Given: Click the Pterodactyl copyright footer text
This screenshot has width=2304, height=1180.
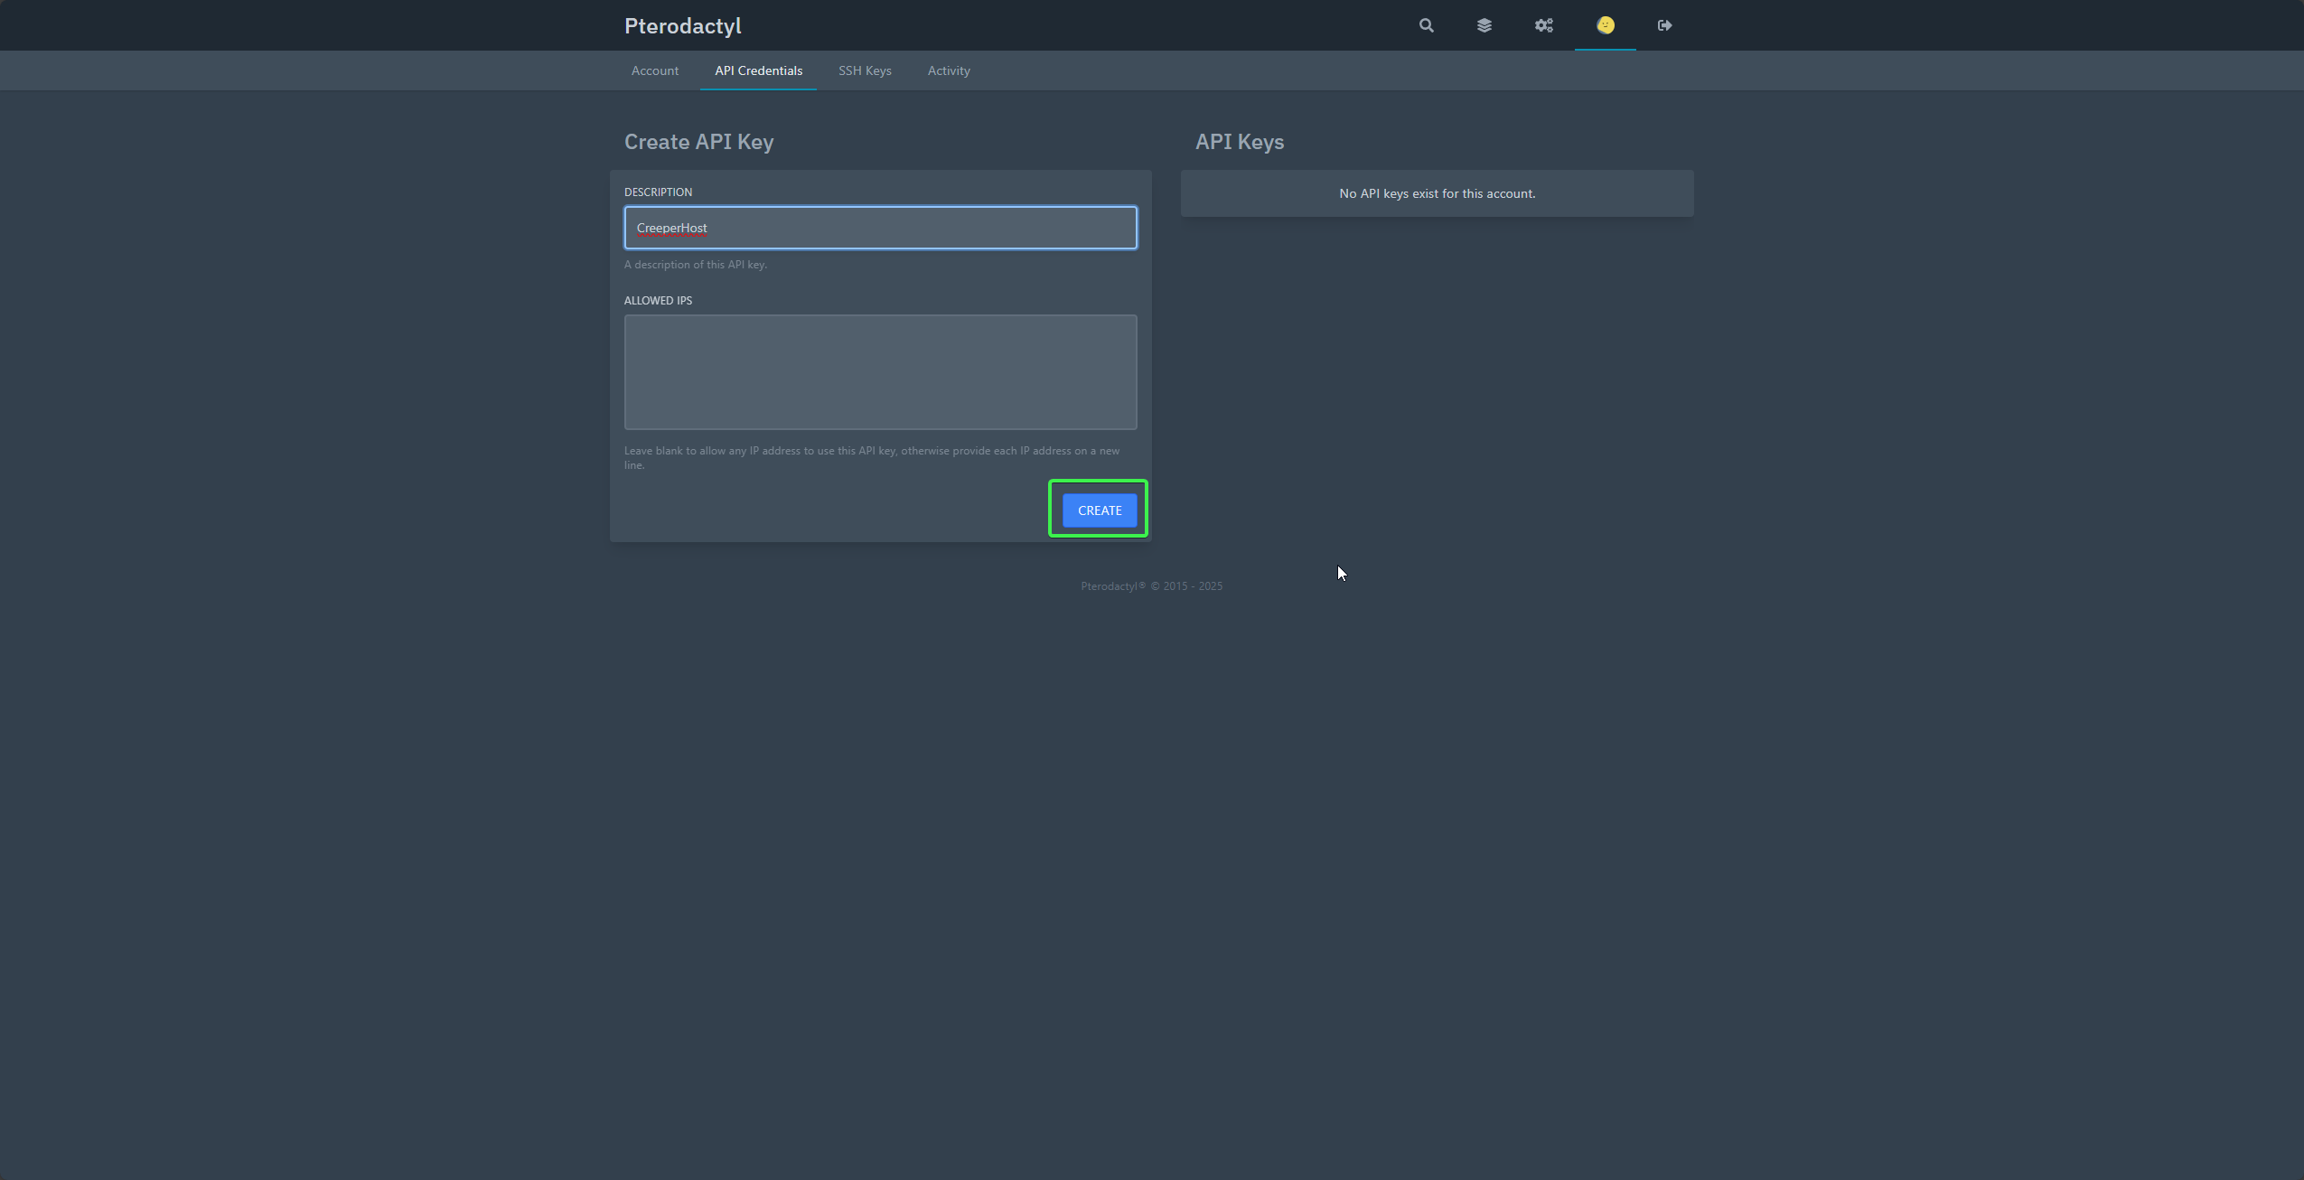Looking at the screenshot, I should [1152, 586].
